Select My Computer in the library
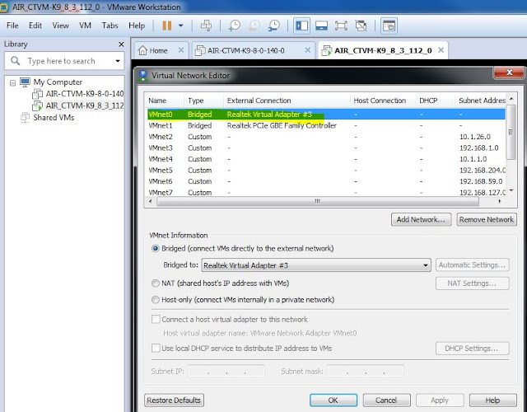 click(58, 82)
